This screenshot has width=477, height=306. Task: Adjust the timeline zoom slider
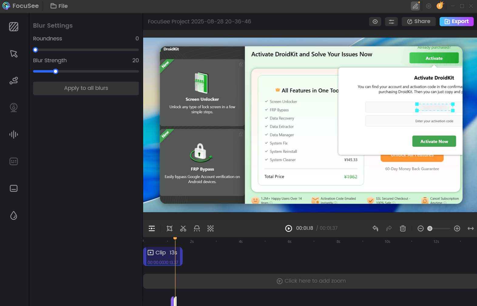coord(430,228)
